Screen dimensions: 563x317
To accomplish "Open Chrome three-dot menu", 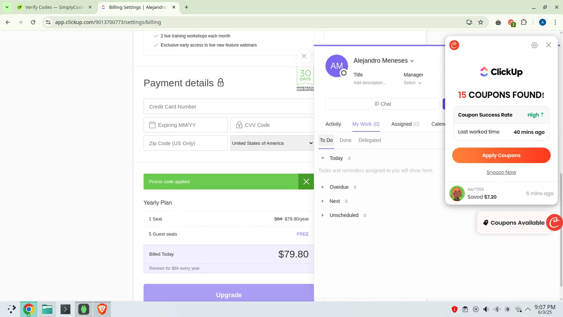I will click(x=555, y=22).
